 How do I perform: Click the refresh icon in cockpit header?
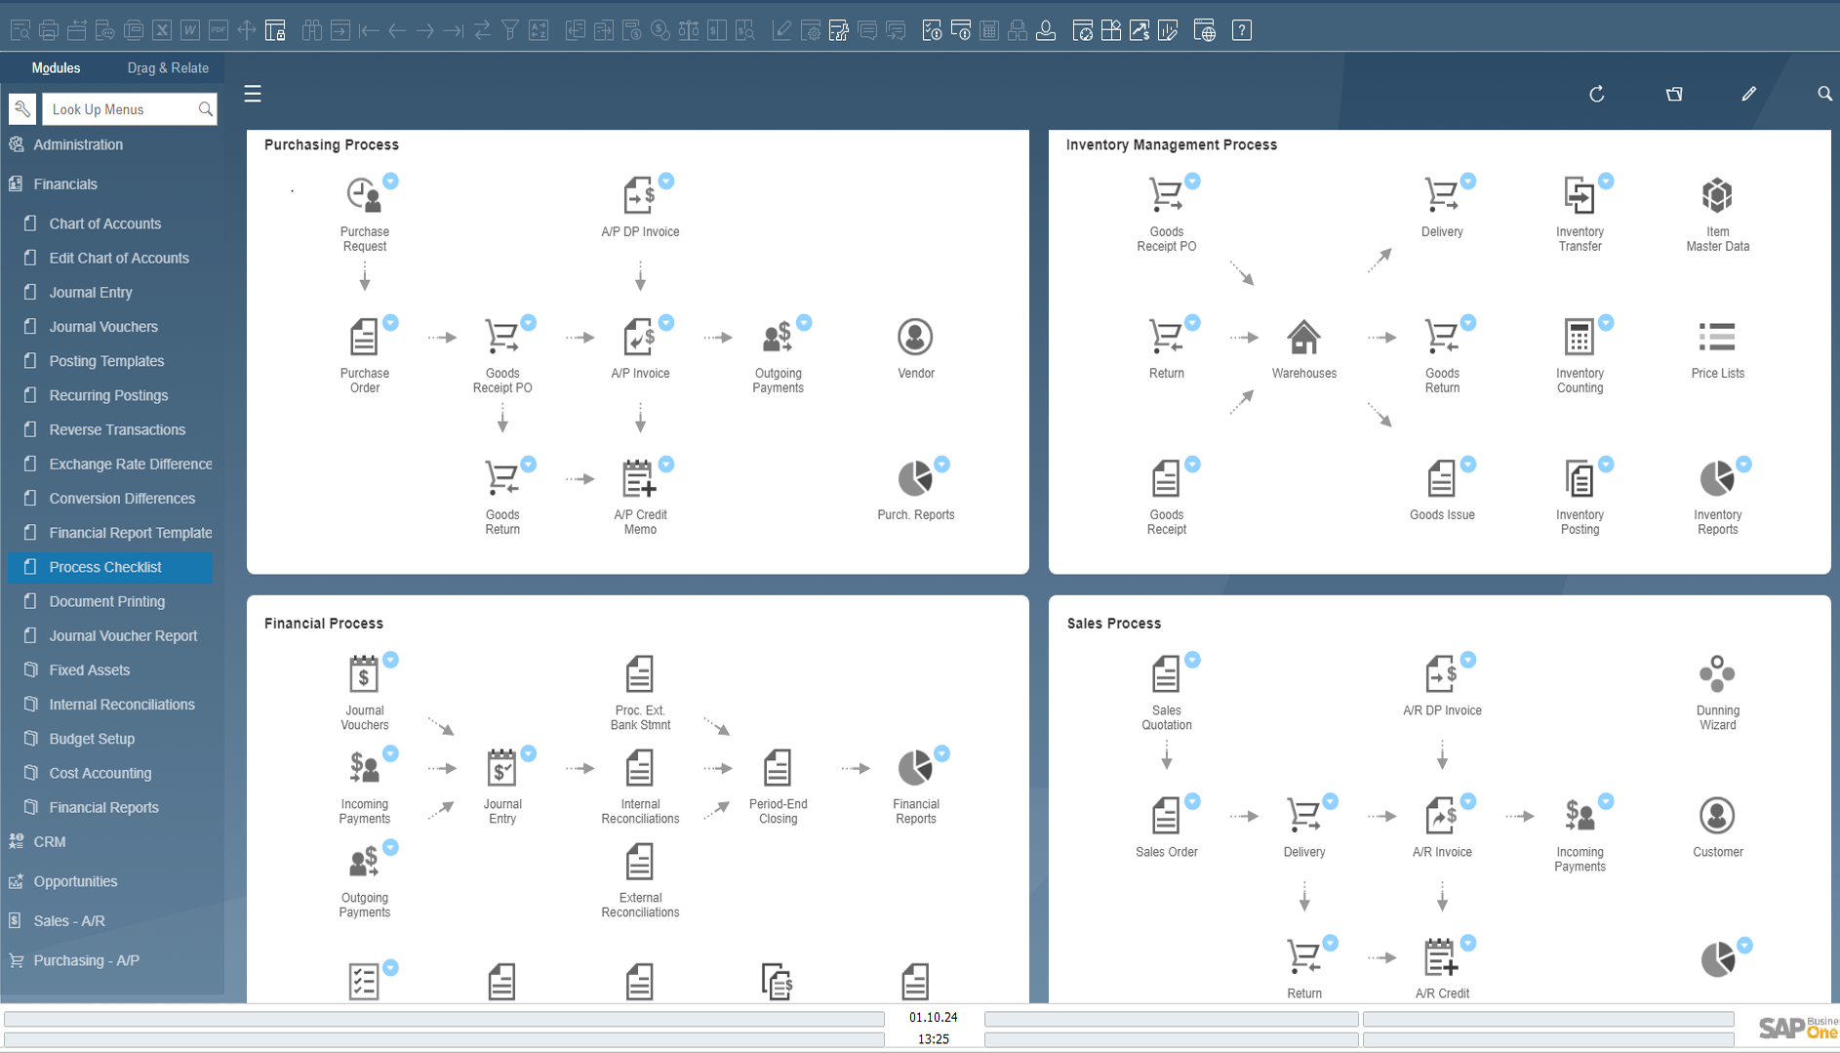(x=1597, y=94)
